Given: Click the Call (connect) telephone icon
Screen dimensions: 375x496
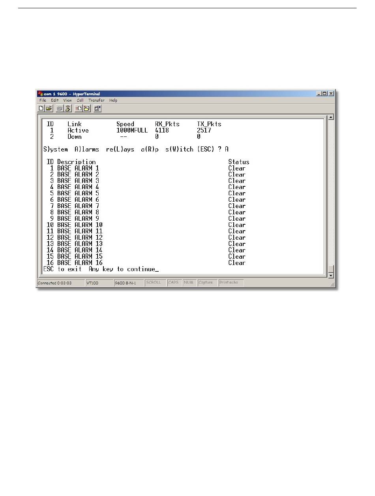Looking at the screenshot, I should [x=60, y=108].
